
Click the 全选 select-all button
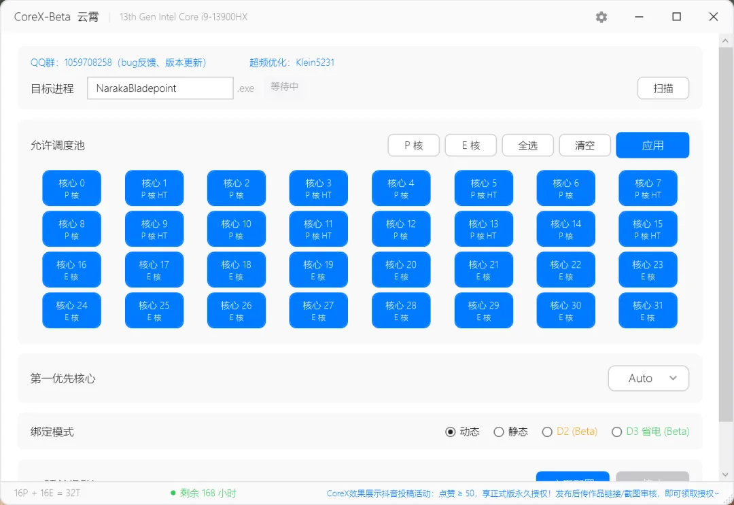527,145
